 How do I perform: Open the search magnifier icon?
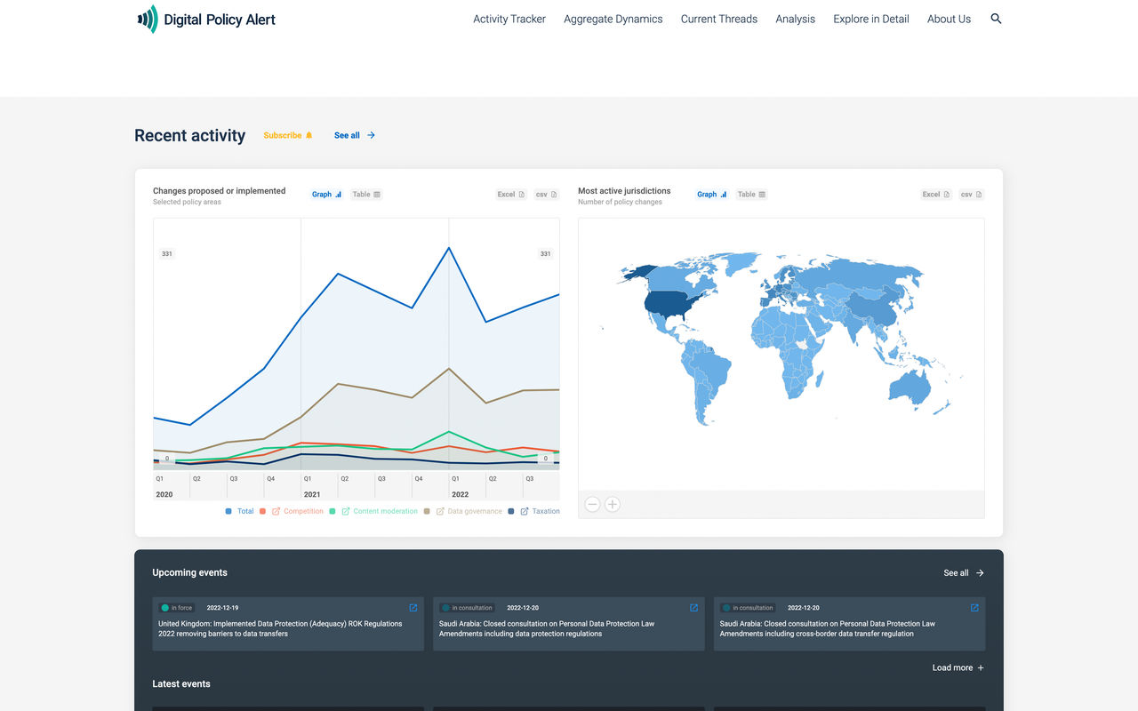tap(996, 19)
